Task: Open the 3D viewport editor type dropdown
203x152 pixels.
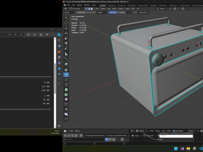Action: [66, 9]
